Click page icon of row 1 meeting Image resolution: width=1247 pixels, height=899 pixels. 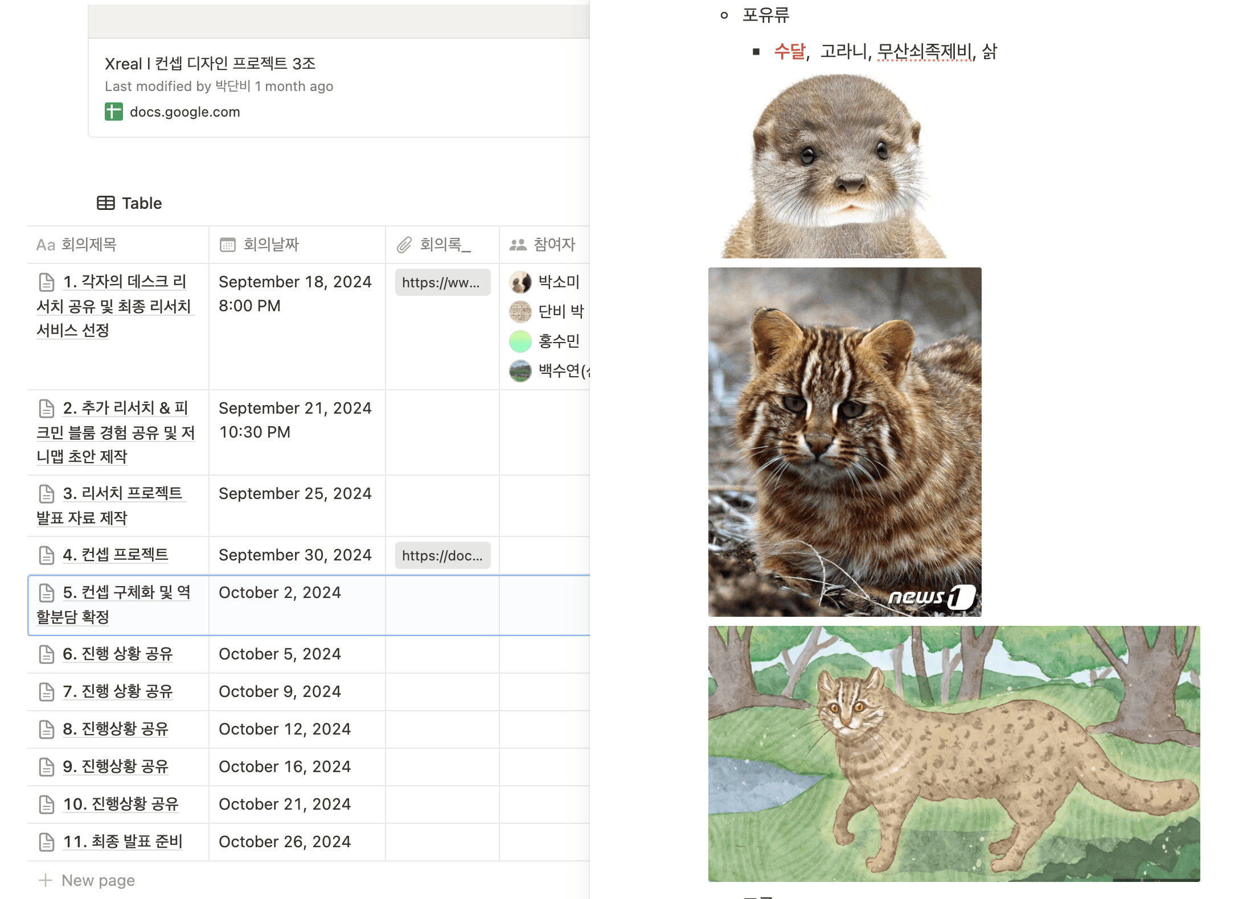46,282
